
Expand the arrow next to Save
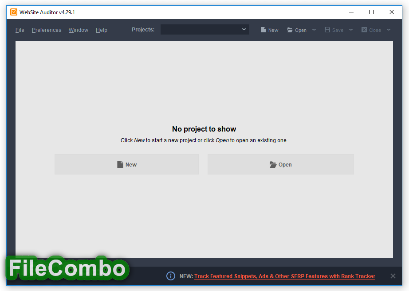(x=351, y=30)
